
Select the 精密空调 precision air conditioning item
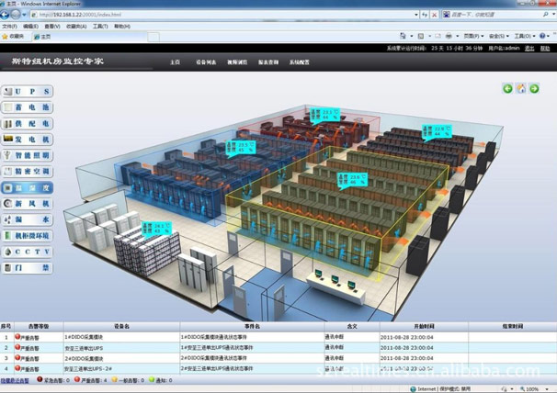tap(28, 171)
